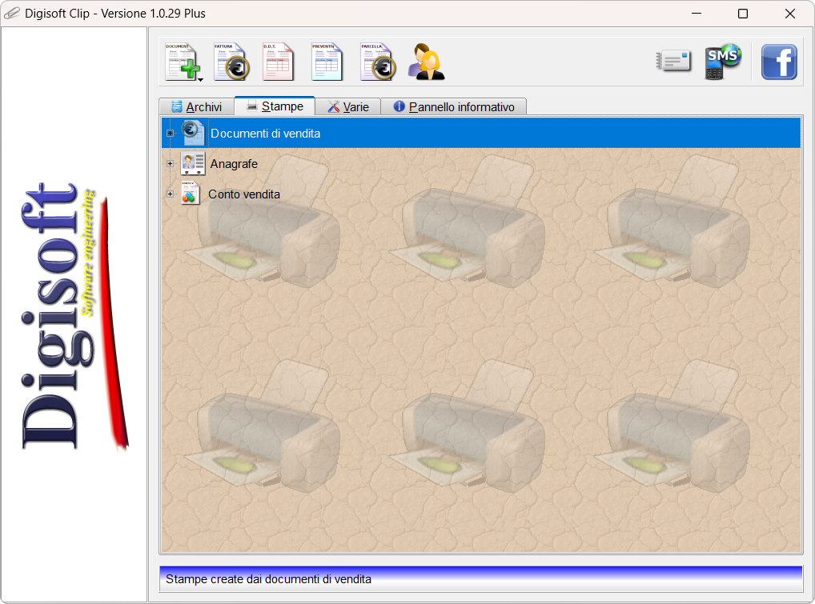The width and height of the screenshot is (815, 604).
Task: Create a new document with plus icon
Action: coord(180,62)
